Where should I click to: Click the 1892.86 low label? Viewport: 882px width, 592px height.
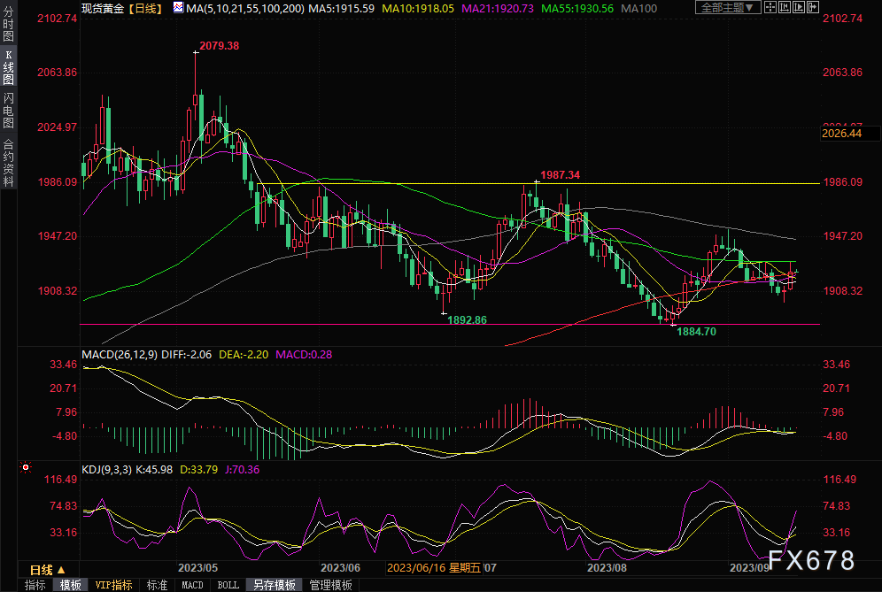click(x=467, y=320)
